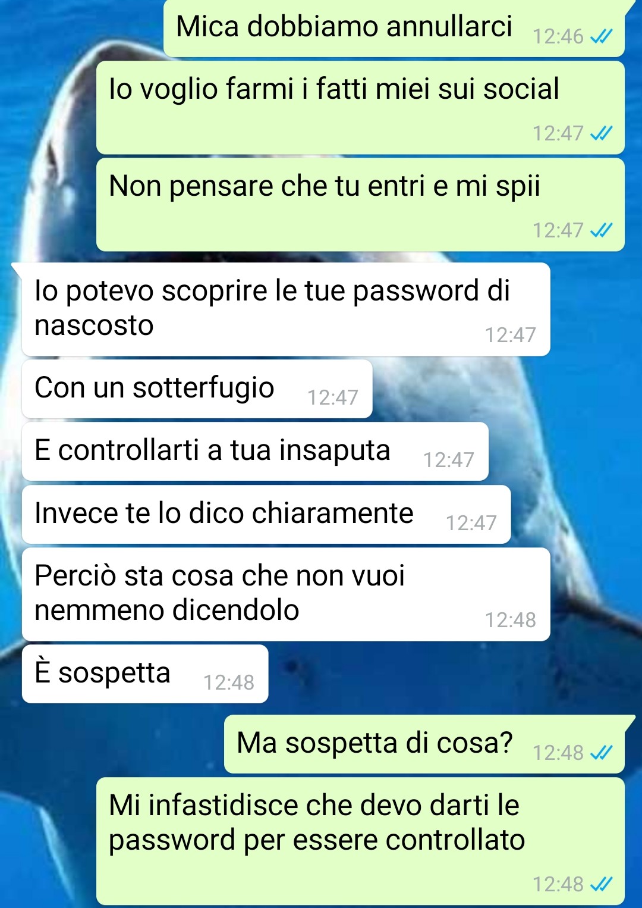
Task: Tap read receipt ticks on "Mica dobbiamo annullarci"
Action: (601, 37)
